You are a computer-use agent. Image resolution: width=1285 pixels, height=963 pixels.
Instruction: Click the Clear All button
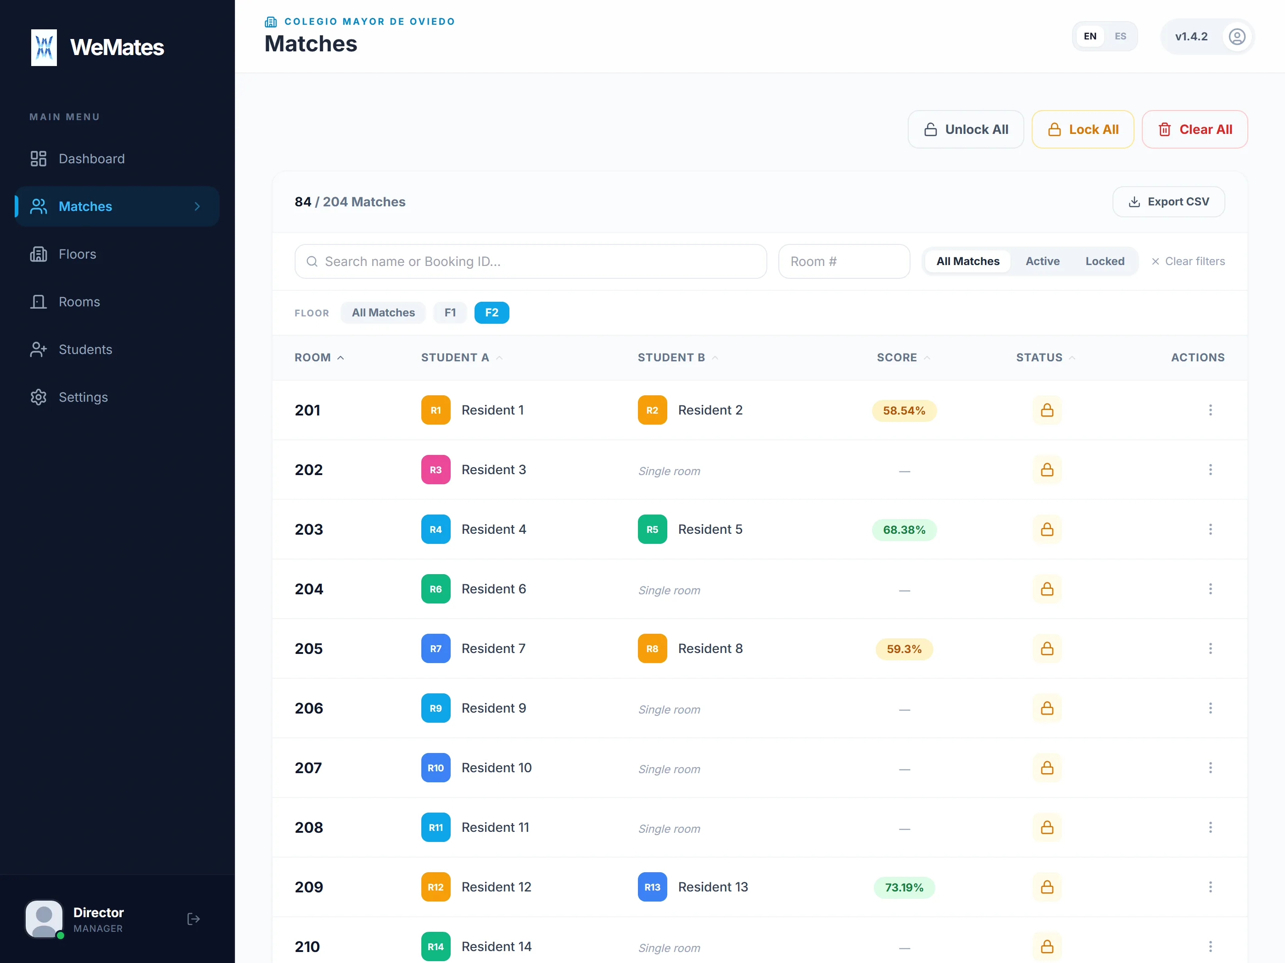[x=1195, y=129]
